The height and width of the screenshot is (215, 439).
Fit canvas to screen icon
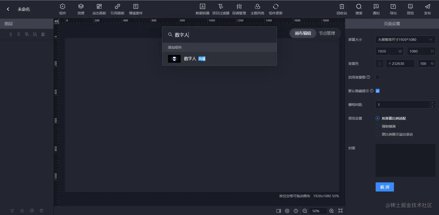pyautogui.click(x=341, y=211)
